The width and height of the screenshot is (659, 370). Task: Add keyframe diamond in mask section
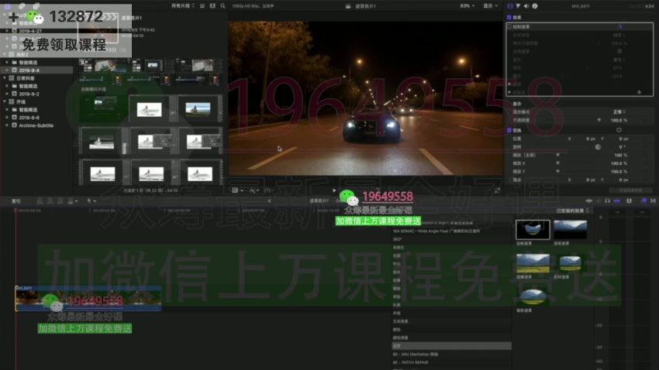click(x=640, y=92)
